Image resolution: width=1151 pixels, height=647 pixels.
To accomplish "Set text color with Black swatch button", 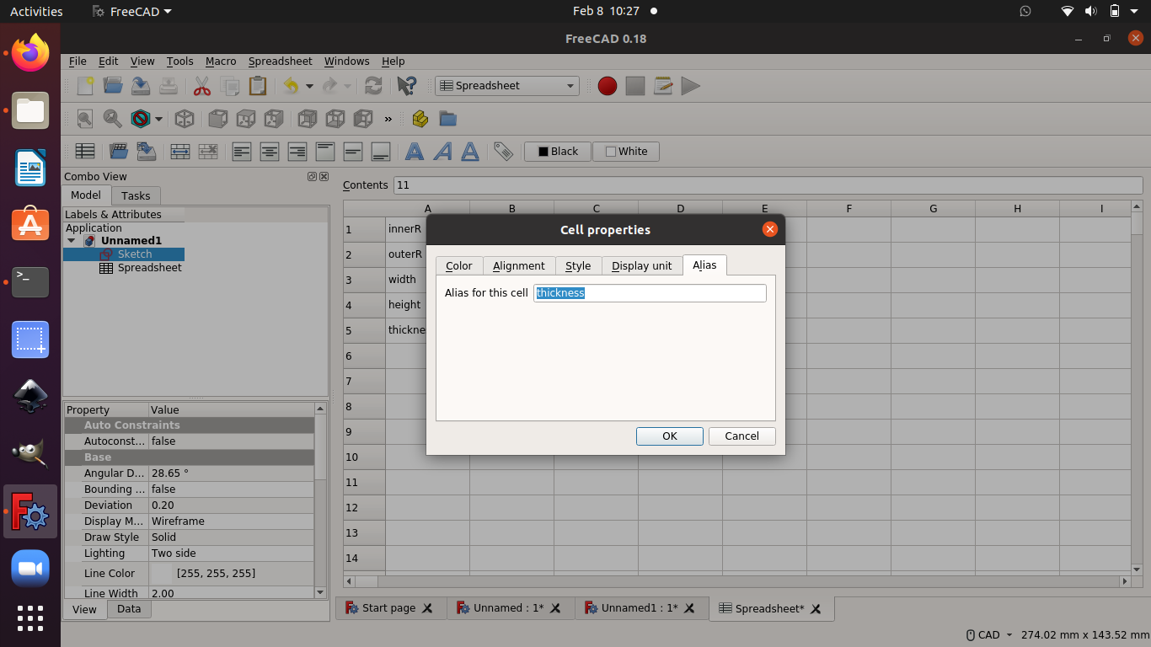I will [557, 152].
